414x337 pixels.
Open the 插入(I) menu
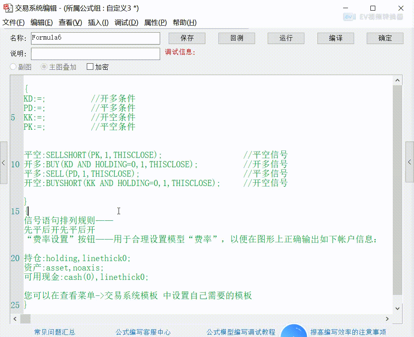(98, 23)
